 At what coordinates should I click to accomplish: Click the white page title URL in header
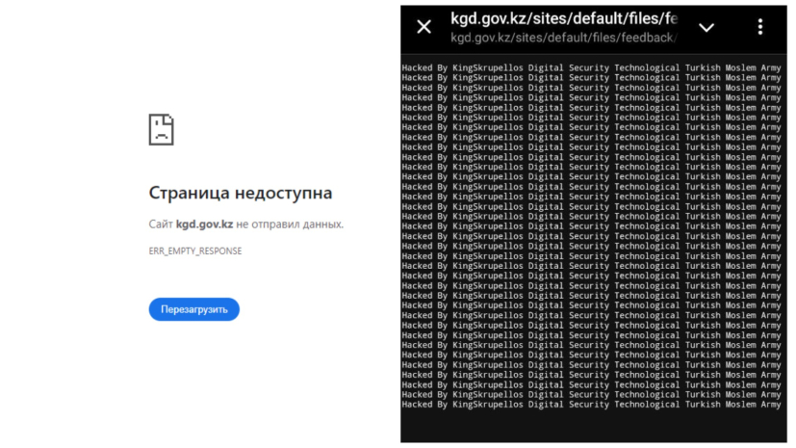(564, 18)
